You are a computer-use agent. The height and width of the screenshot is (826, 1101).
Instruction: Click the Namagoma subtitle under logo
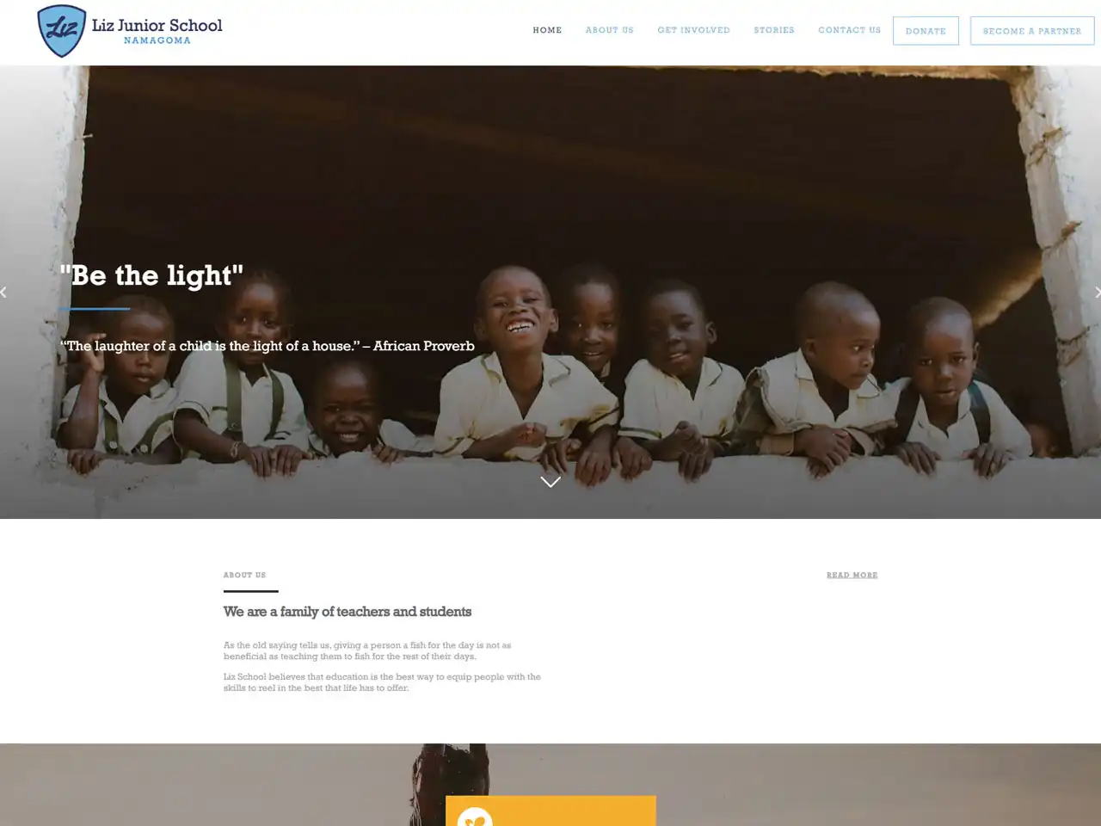[x=157, y=40]
